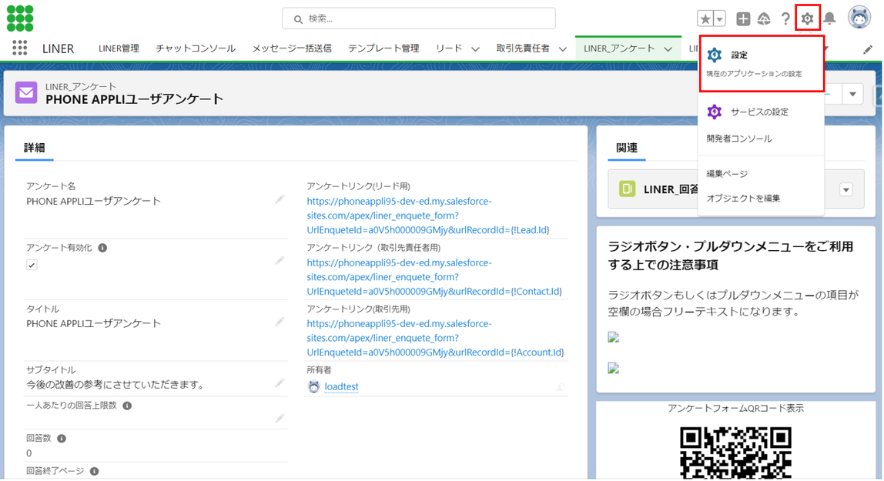884x481 pixels.
Task: Click the LINER_回答 related list title
Action: (x=671, y=189)
